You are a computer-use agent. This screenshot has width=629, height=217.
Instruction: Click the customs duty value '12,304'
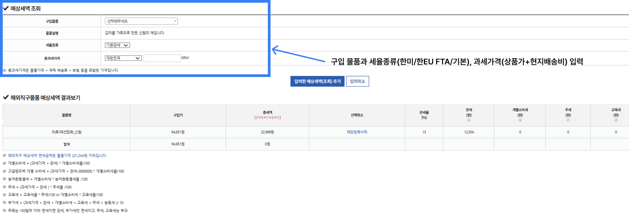click(x=469, y=132)
